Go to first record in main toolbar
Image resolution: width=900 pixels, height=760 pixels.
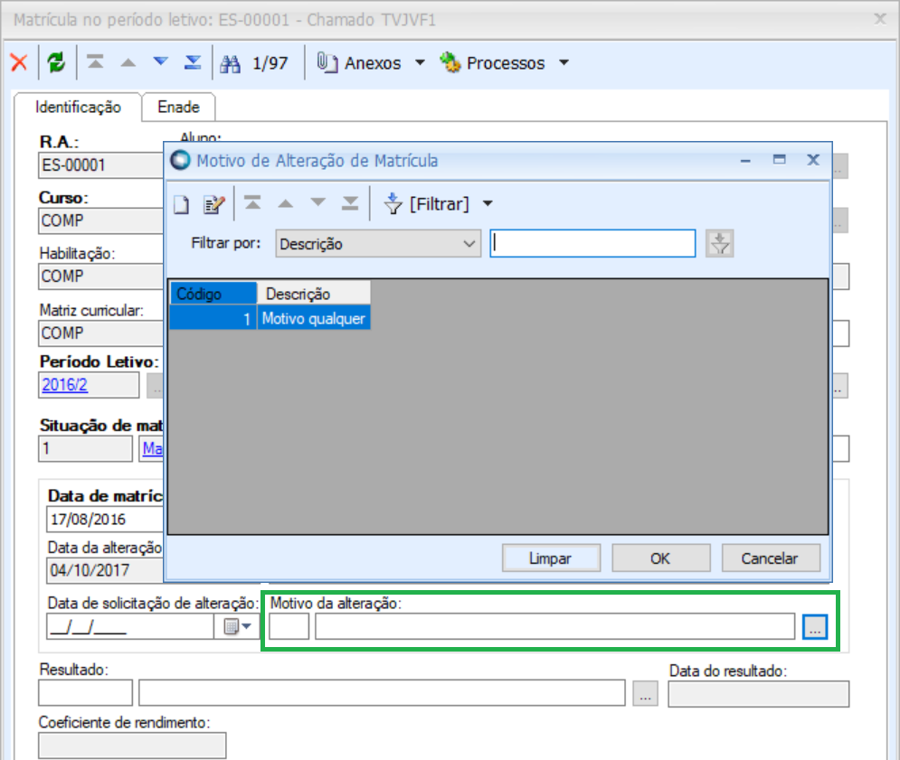coord(95,61)
